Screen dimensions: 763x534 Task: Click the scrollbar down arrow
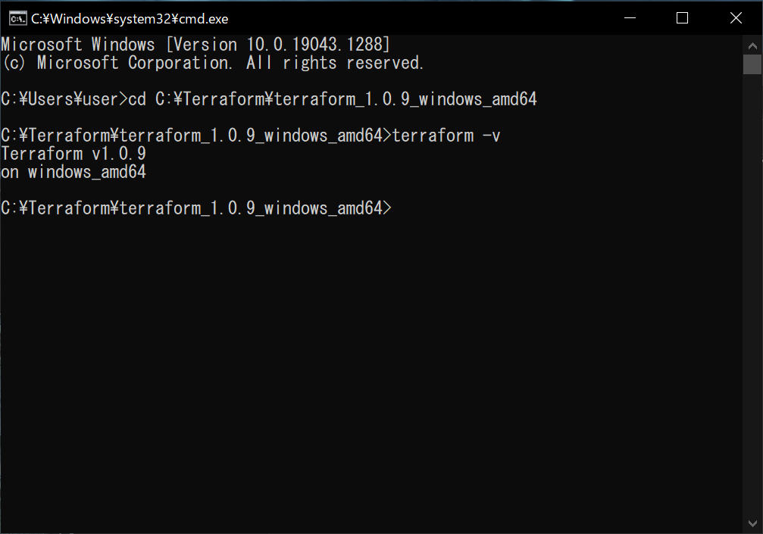[x=752, y=524]
